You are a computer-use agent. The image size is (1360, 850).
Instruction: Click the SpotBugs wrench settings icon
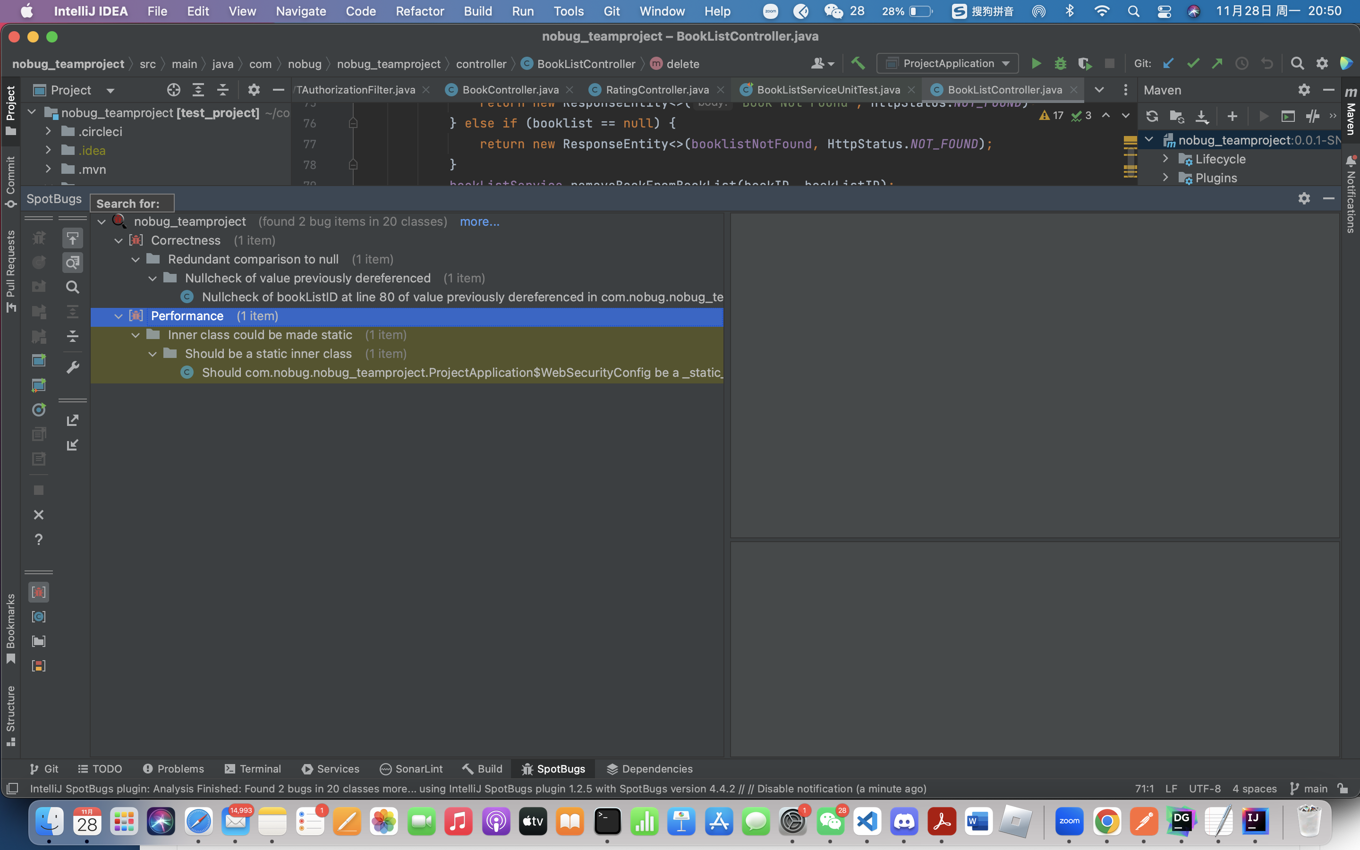73,368
